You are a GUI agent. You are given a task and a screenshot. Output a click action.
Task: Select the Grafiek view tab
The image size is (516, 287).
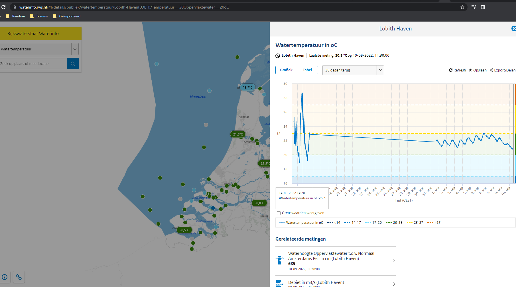pyautogui.click(x=286, y=70)
